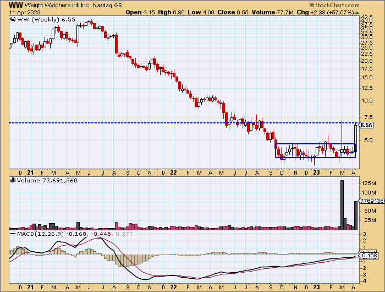Click the Nasdaq GS exchange label
The width and height of the screenshot is (385, 292).
click(107, 5)
